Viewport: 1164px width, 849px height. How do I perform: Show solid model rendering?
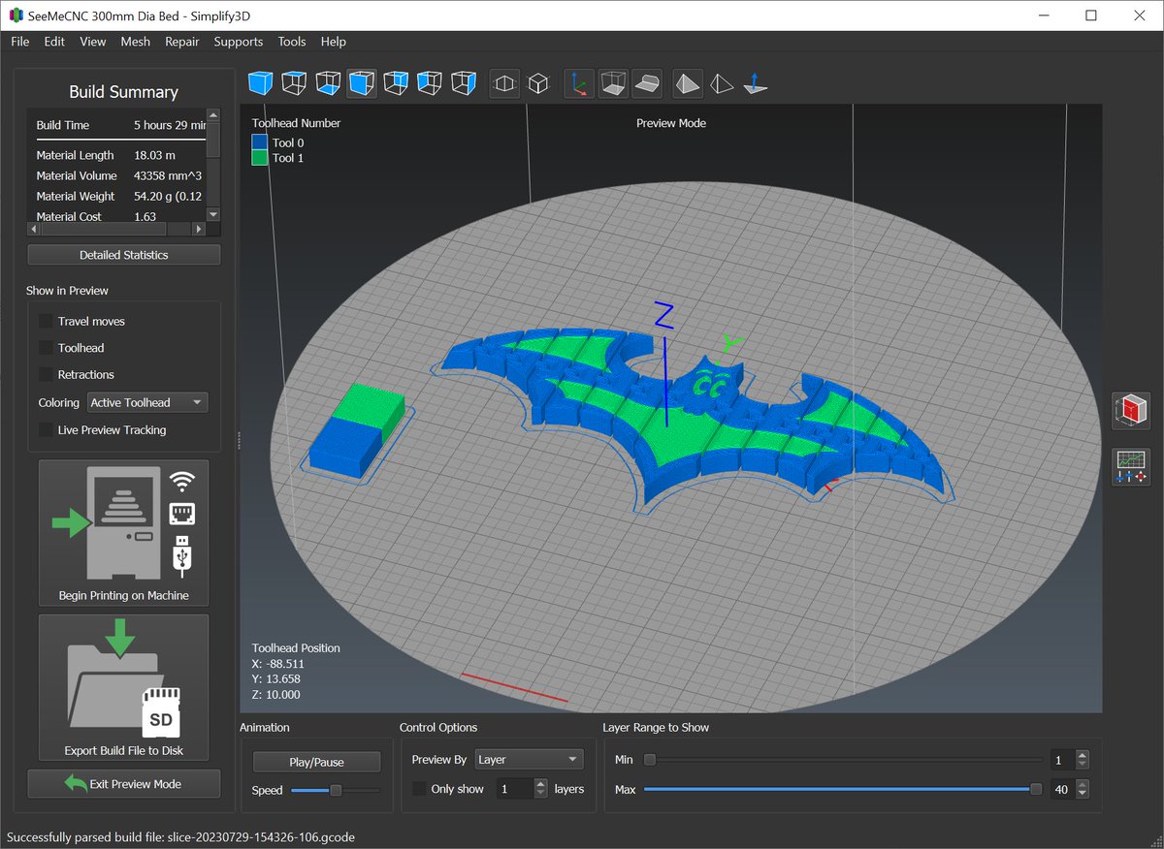point(688,83)
